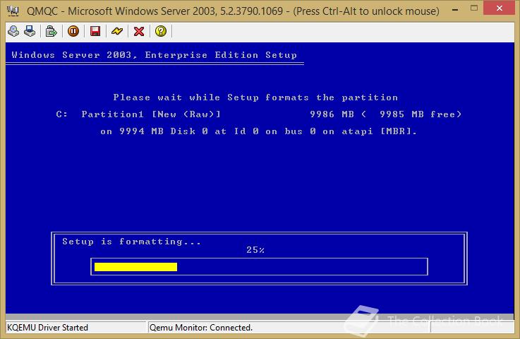520x339 pixels.
Task: Maximize the QMQC window
Action: click(474, 8)
